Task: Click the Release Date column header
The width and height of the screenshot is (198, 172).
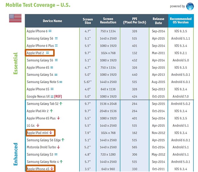Action: pos(158,21)
